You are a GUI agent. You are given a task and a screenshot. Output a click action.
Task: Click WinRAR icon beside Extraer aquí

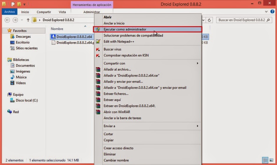click(98, 100)
